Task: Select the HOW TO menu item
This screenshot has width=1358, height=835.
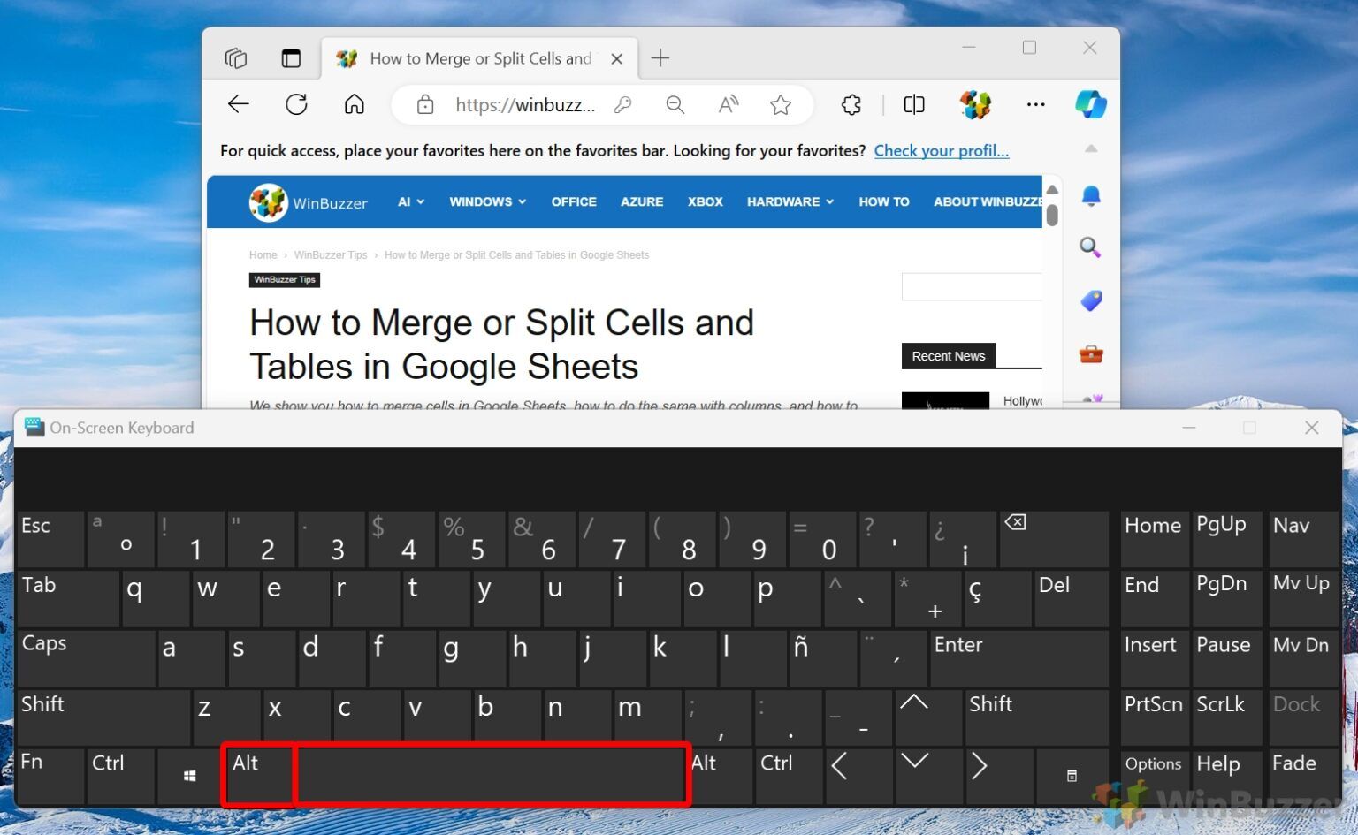Action: pos(883,201)
